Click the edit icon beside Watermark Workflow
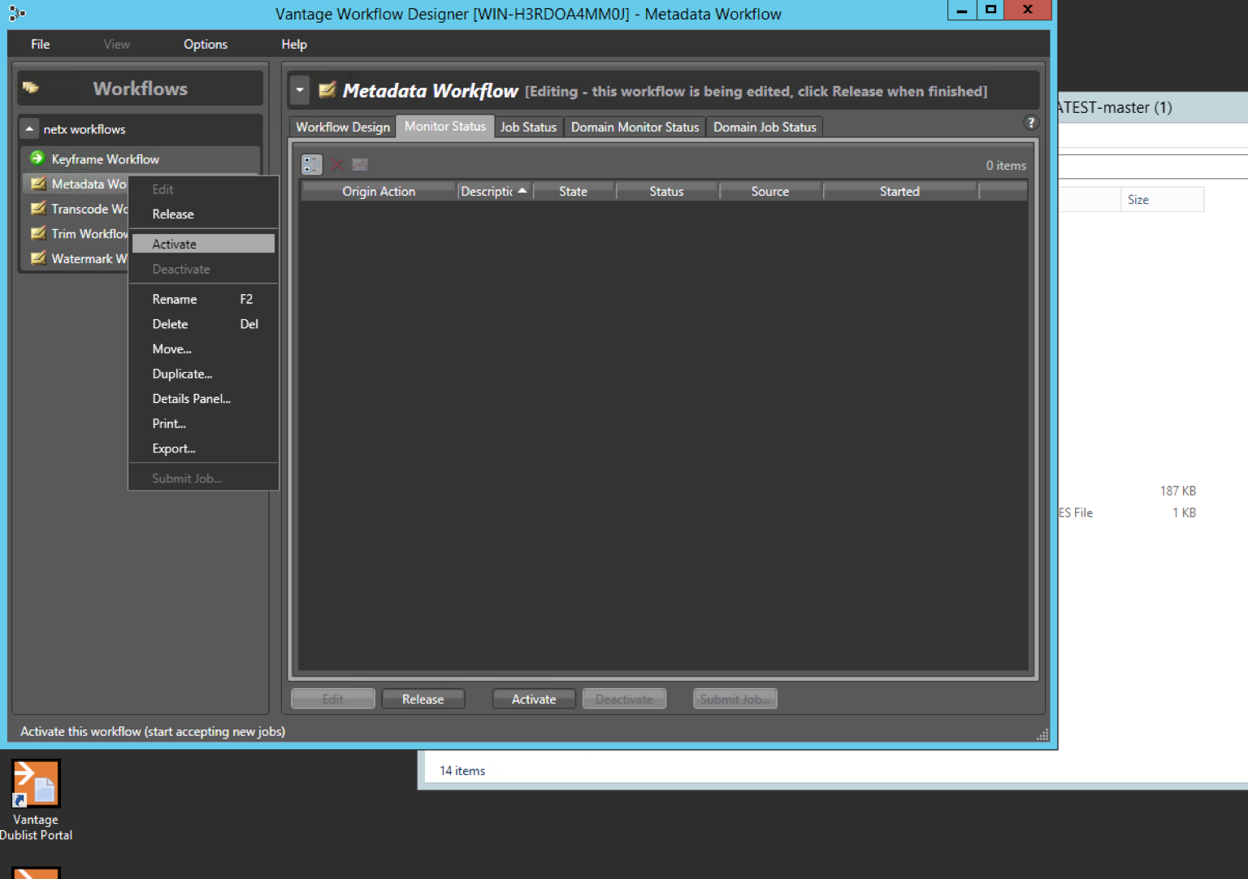Viewport: 1248px width, 879px height. tap(38, 258)
